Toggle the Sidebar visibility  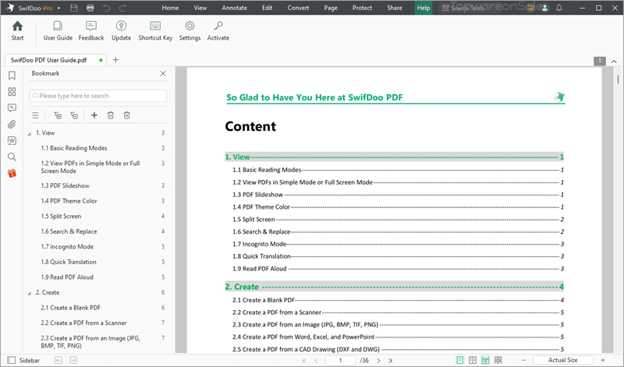(x=23, y=360)
